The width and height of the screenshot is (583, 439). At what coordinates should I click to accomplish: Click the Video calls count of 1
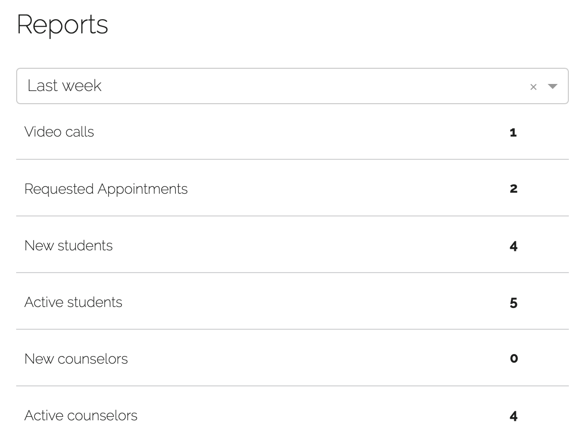coord(513,133)
